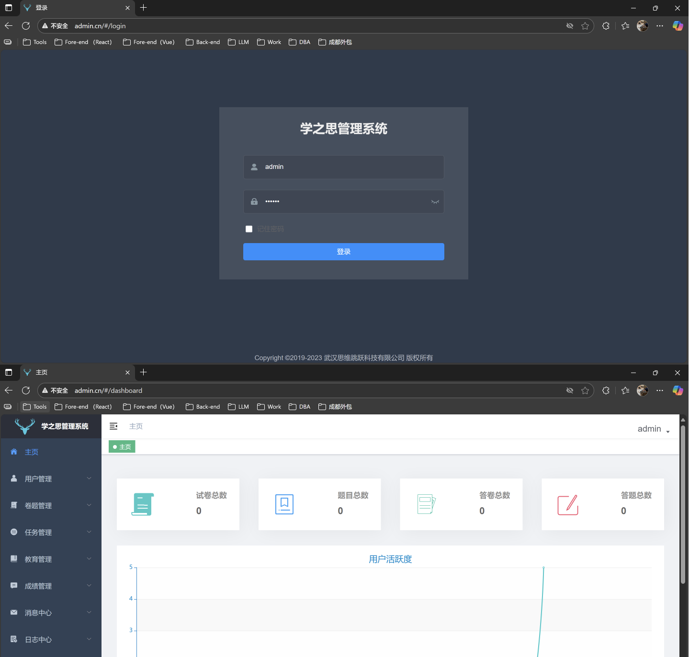
Task: Open Work bookmark folder in dashboard window
Action: [x=269, y=407]
